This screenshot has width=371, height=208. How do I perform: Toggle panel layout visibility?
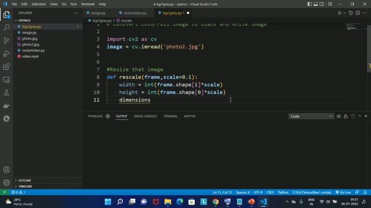315,4
